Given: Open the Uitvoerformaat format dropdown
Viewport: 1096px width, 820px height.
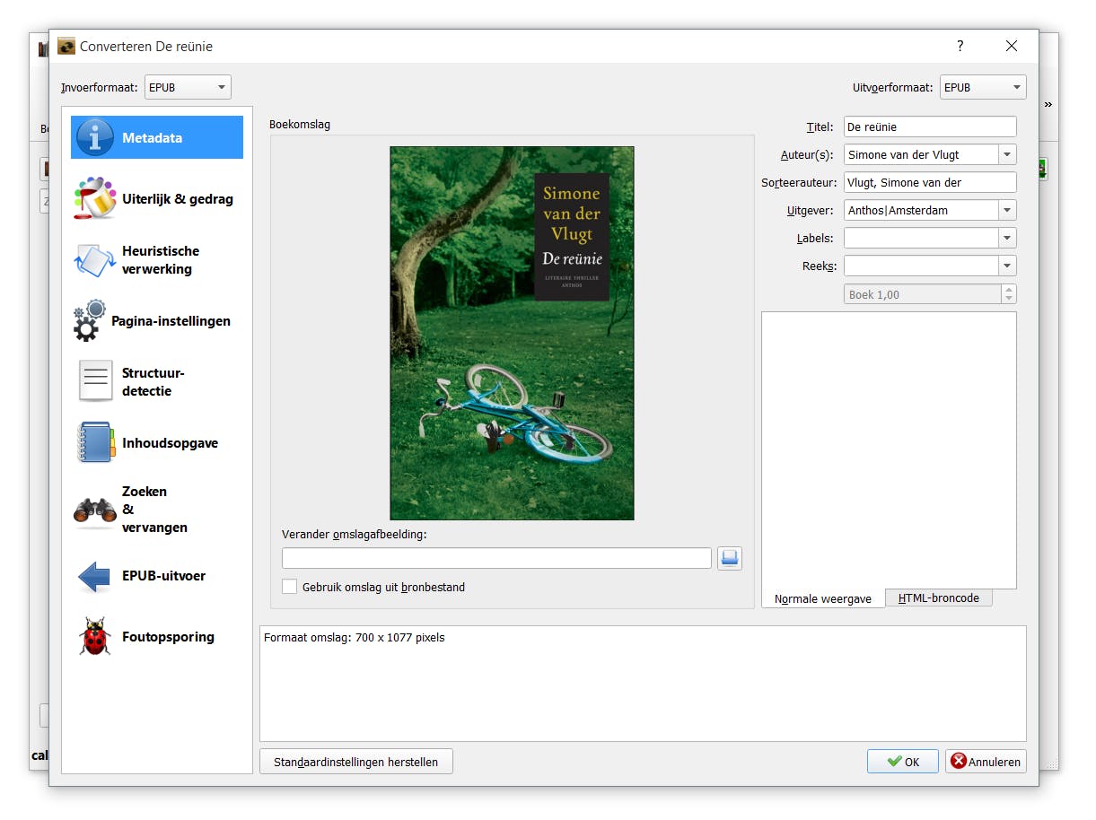Looking at the screenshot, I should [982, 87].
